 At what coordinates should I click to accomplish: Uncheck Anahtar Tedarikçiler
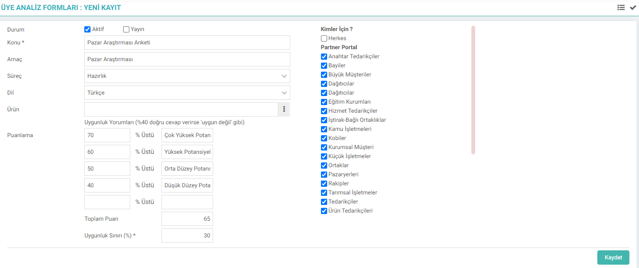324,56
